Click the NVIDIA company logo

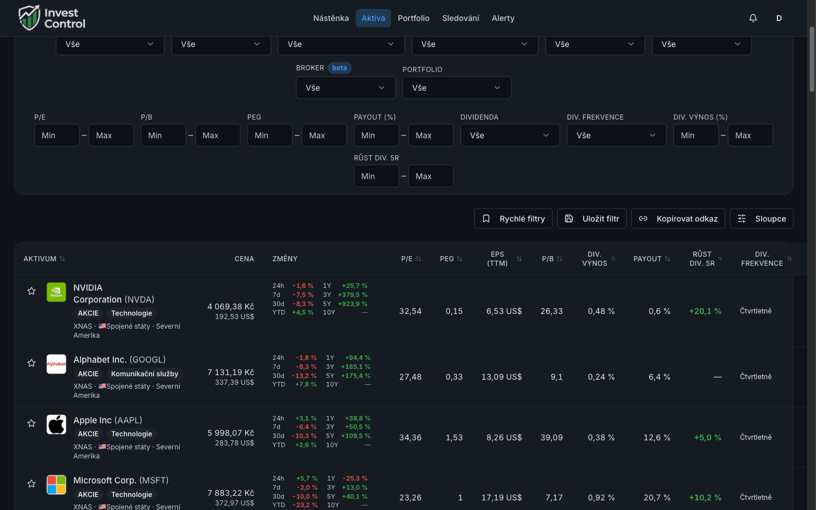[56, 292]
